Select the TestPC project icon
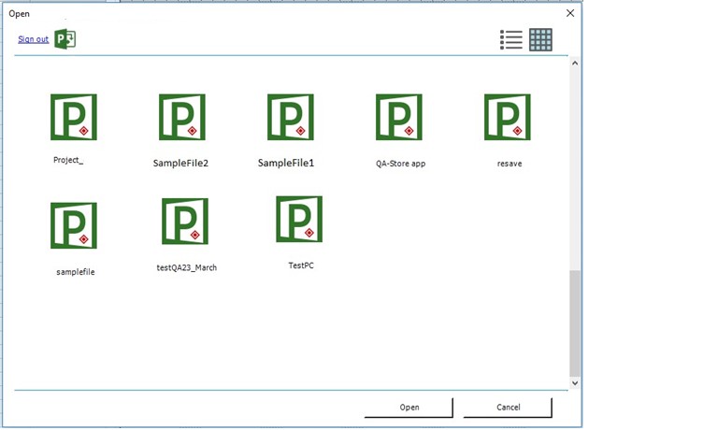718x430 pixels. tap(299, 219)
